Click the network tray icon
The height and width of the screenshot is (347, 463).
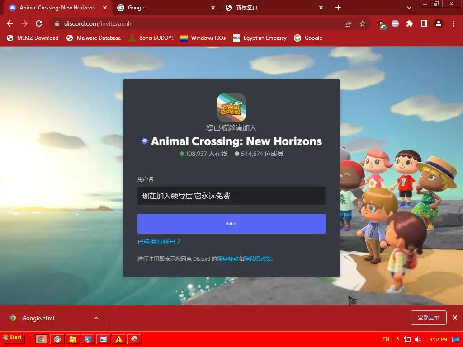407,339
